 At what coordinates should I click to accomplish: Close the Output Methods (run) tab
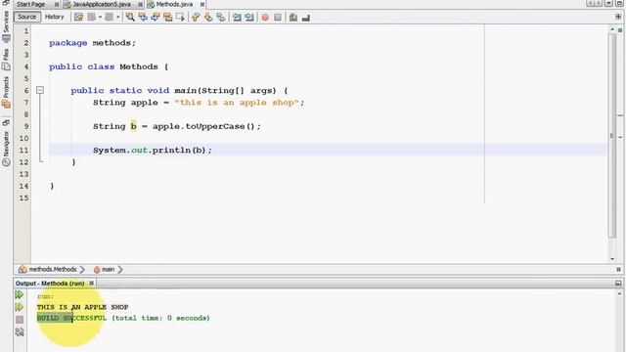point(91,284)
